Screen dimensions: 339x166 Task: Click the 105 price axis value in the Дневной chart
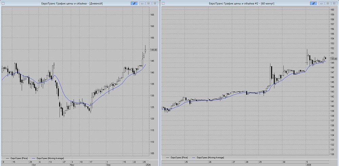click(152, 153)
